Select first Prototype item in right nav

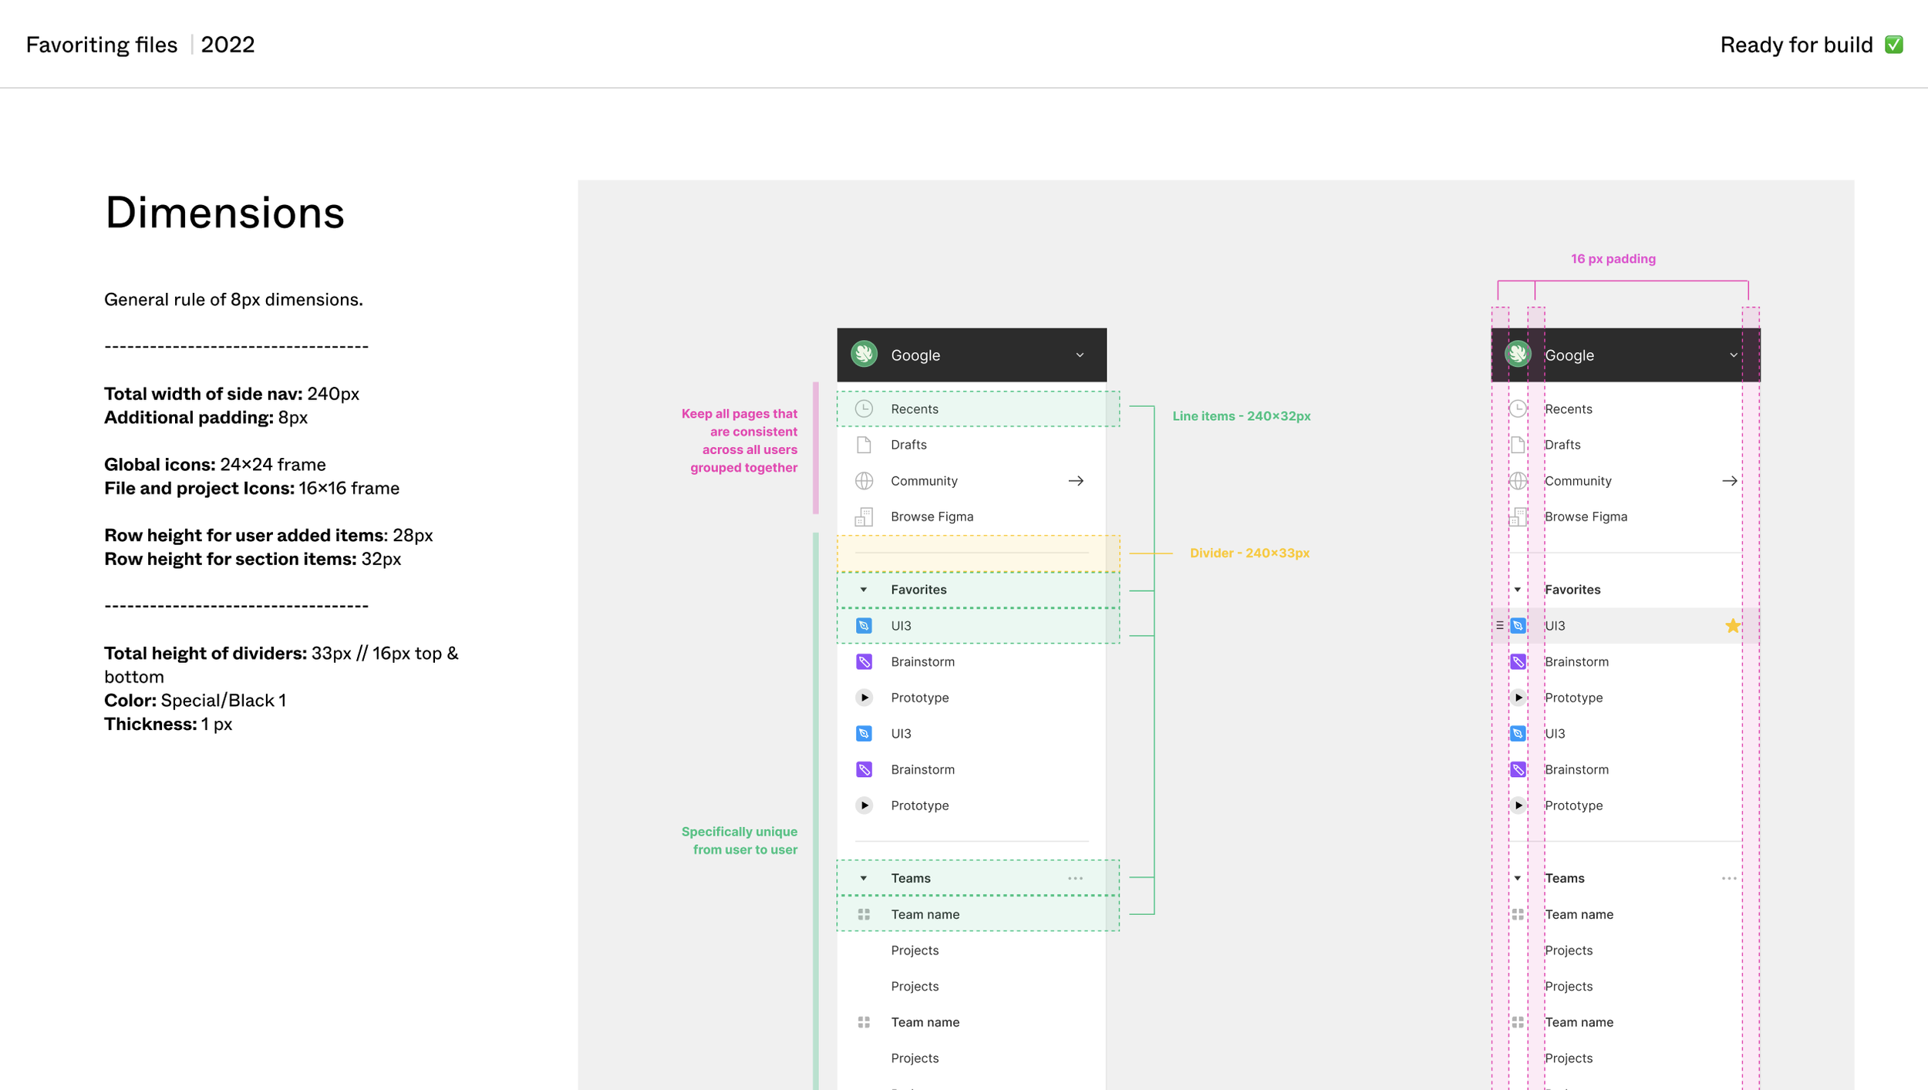(x=1573, y=698)
